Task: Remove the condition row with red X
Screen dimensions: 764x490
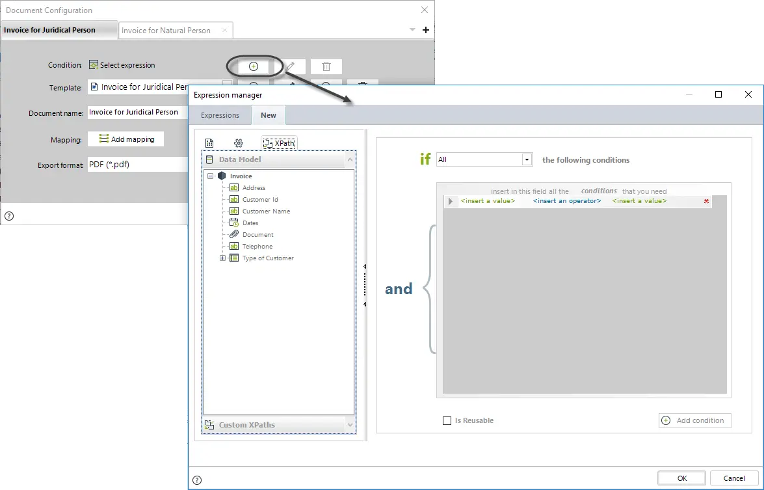Action: (706, 201)
